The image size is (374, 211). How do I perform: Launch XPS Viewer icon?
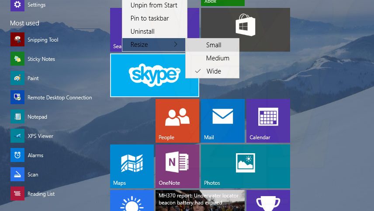(x=17, y=136)
